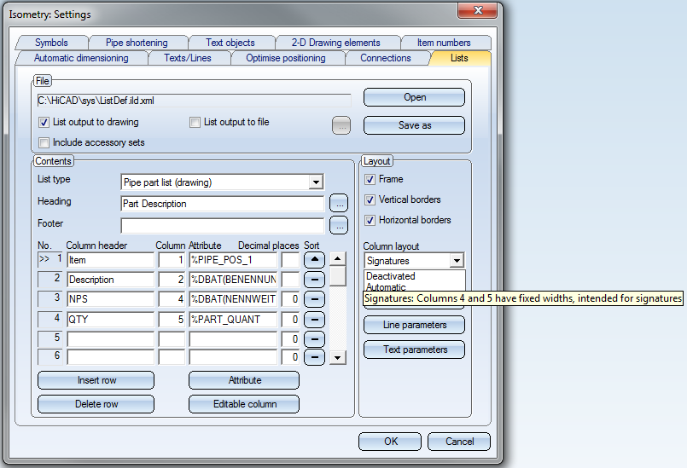This screenshot has width=687, height=468.
Task: Click the sort button for NPS row
Action: click(314, 299)
